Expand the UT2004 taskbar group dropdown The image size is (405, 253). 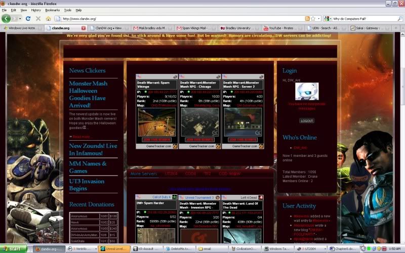325,249
